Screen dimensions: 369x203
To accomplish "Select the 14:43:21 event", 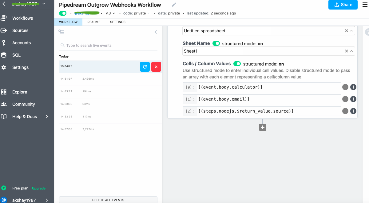I will coord(108,91).
